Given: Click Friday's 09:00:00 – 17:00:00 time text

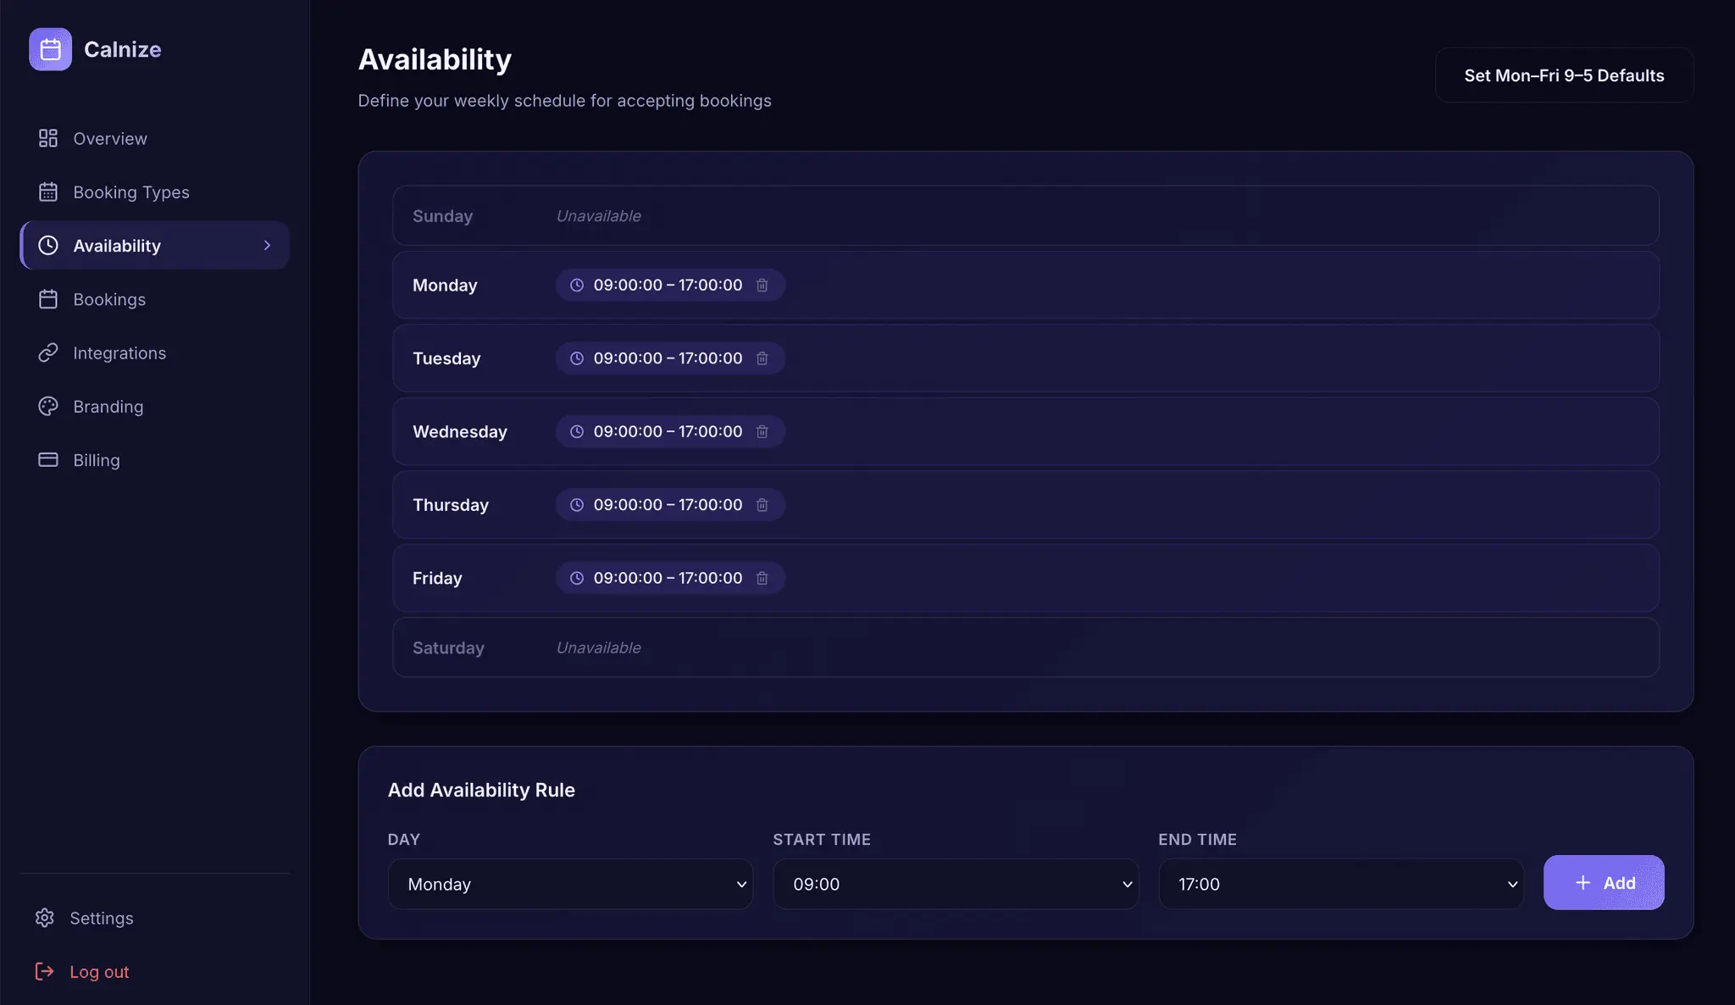Looking at the screenshot, I should point(668,578).
